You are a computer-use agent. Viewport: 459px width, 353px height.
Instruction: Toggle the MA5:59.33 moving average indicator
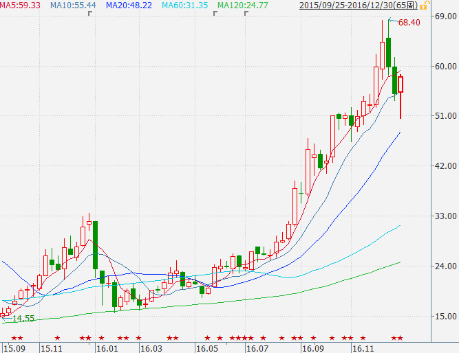tap(21, 5)
